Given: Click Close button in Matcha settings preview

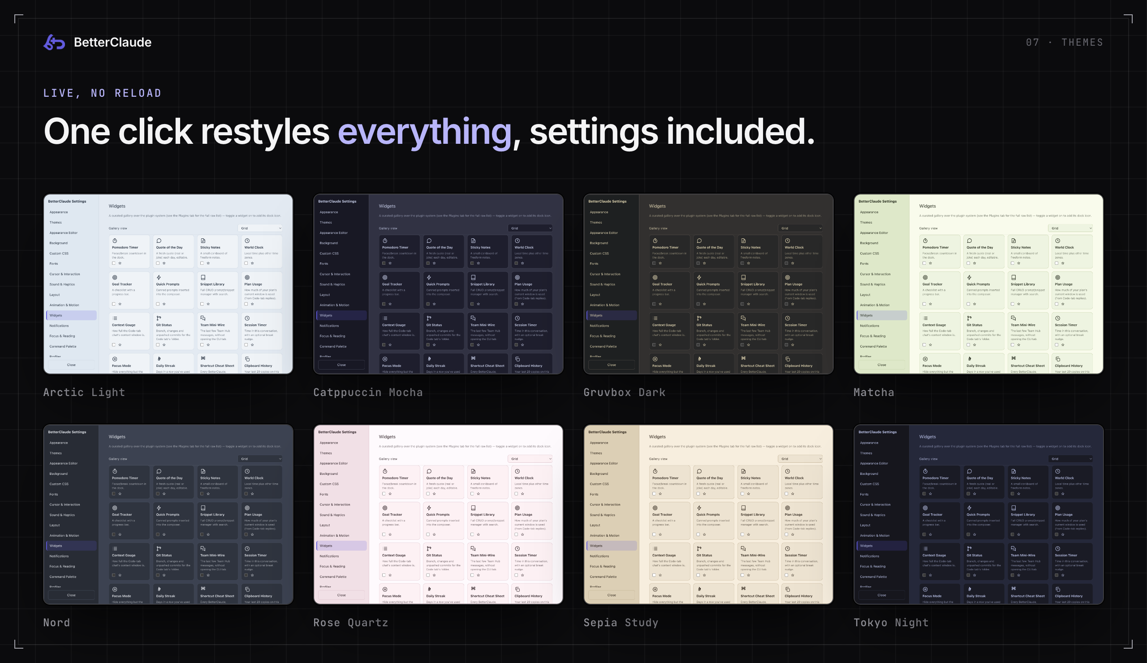Looking at the screenshot, I should click(x=882, y=365).
